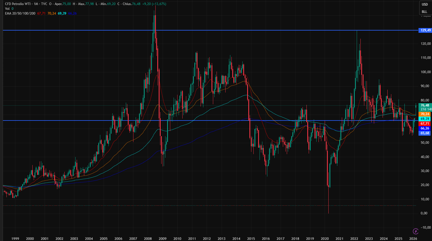Click the dark blue 66,26 EMA price-axis label
Viewport: 432px width, 241px height.
pyautogui.click(x=425, y=128)
